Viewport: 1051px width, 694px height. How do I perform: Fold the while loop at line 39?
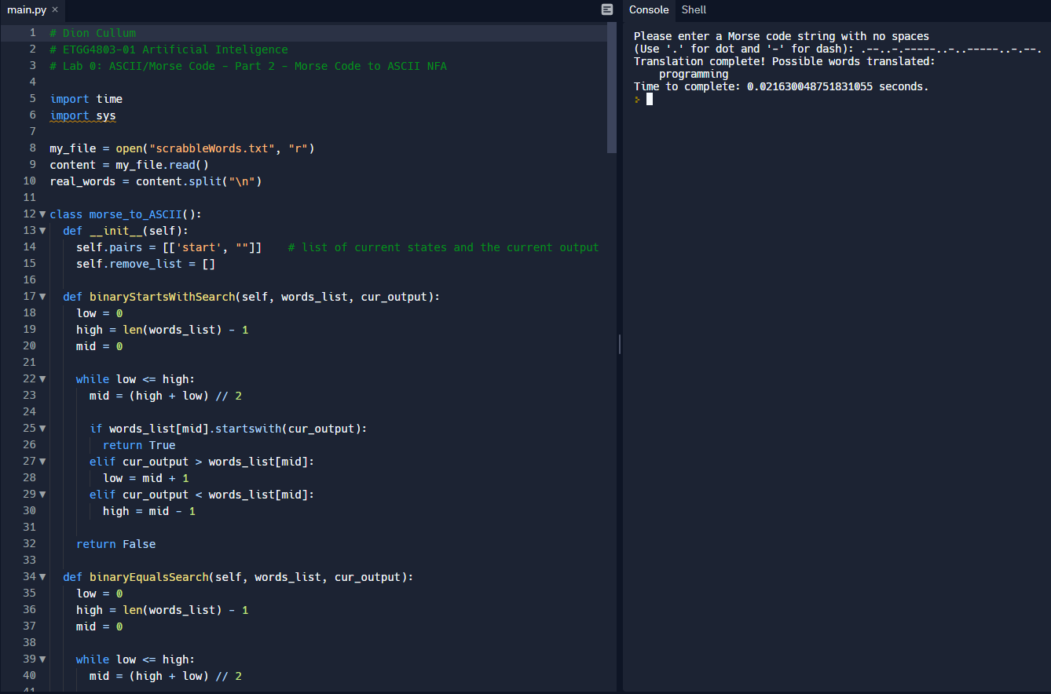(42, 659)
